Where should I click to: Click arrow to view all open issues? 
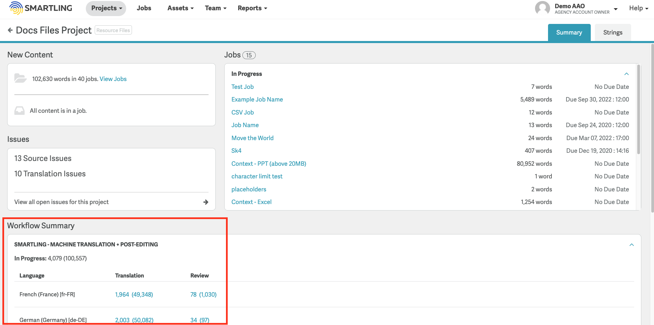click(206, 202)
